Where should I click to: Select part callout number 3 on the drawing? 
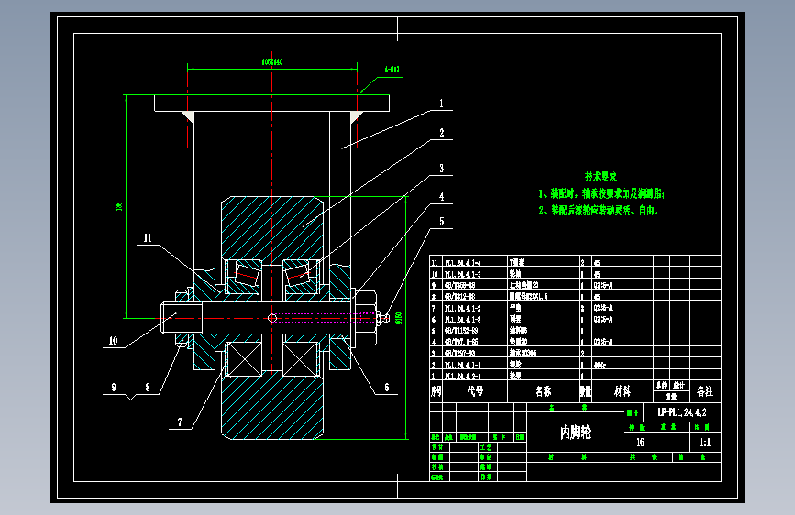pos(441,169)
